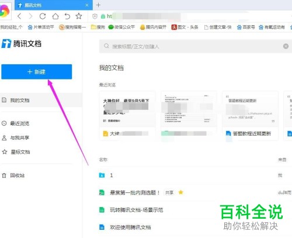292x238 pixels.
Task: Click the star icon beside 星标文档
Action: click(x=4, y=152)
